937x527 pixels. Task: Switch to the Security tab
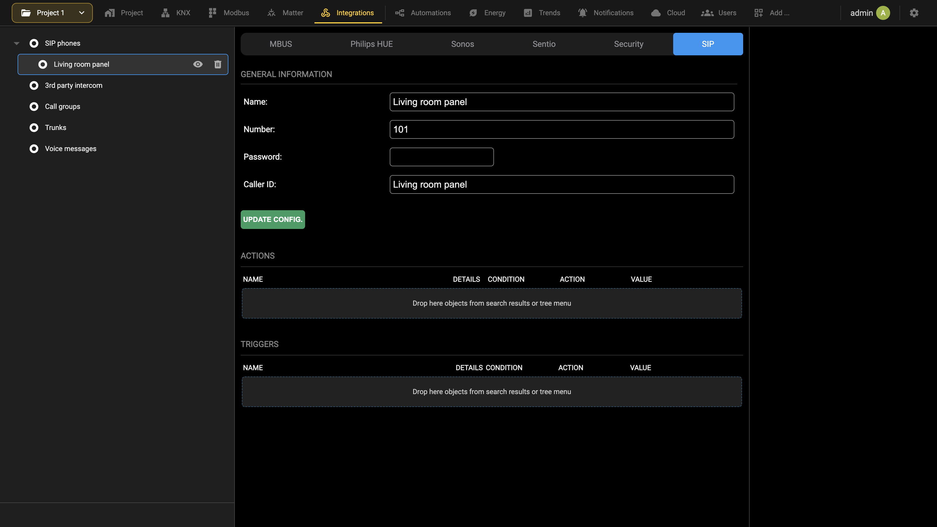tap(629, 44)
